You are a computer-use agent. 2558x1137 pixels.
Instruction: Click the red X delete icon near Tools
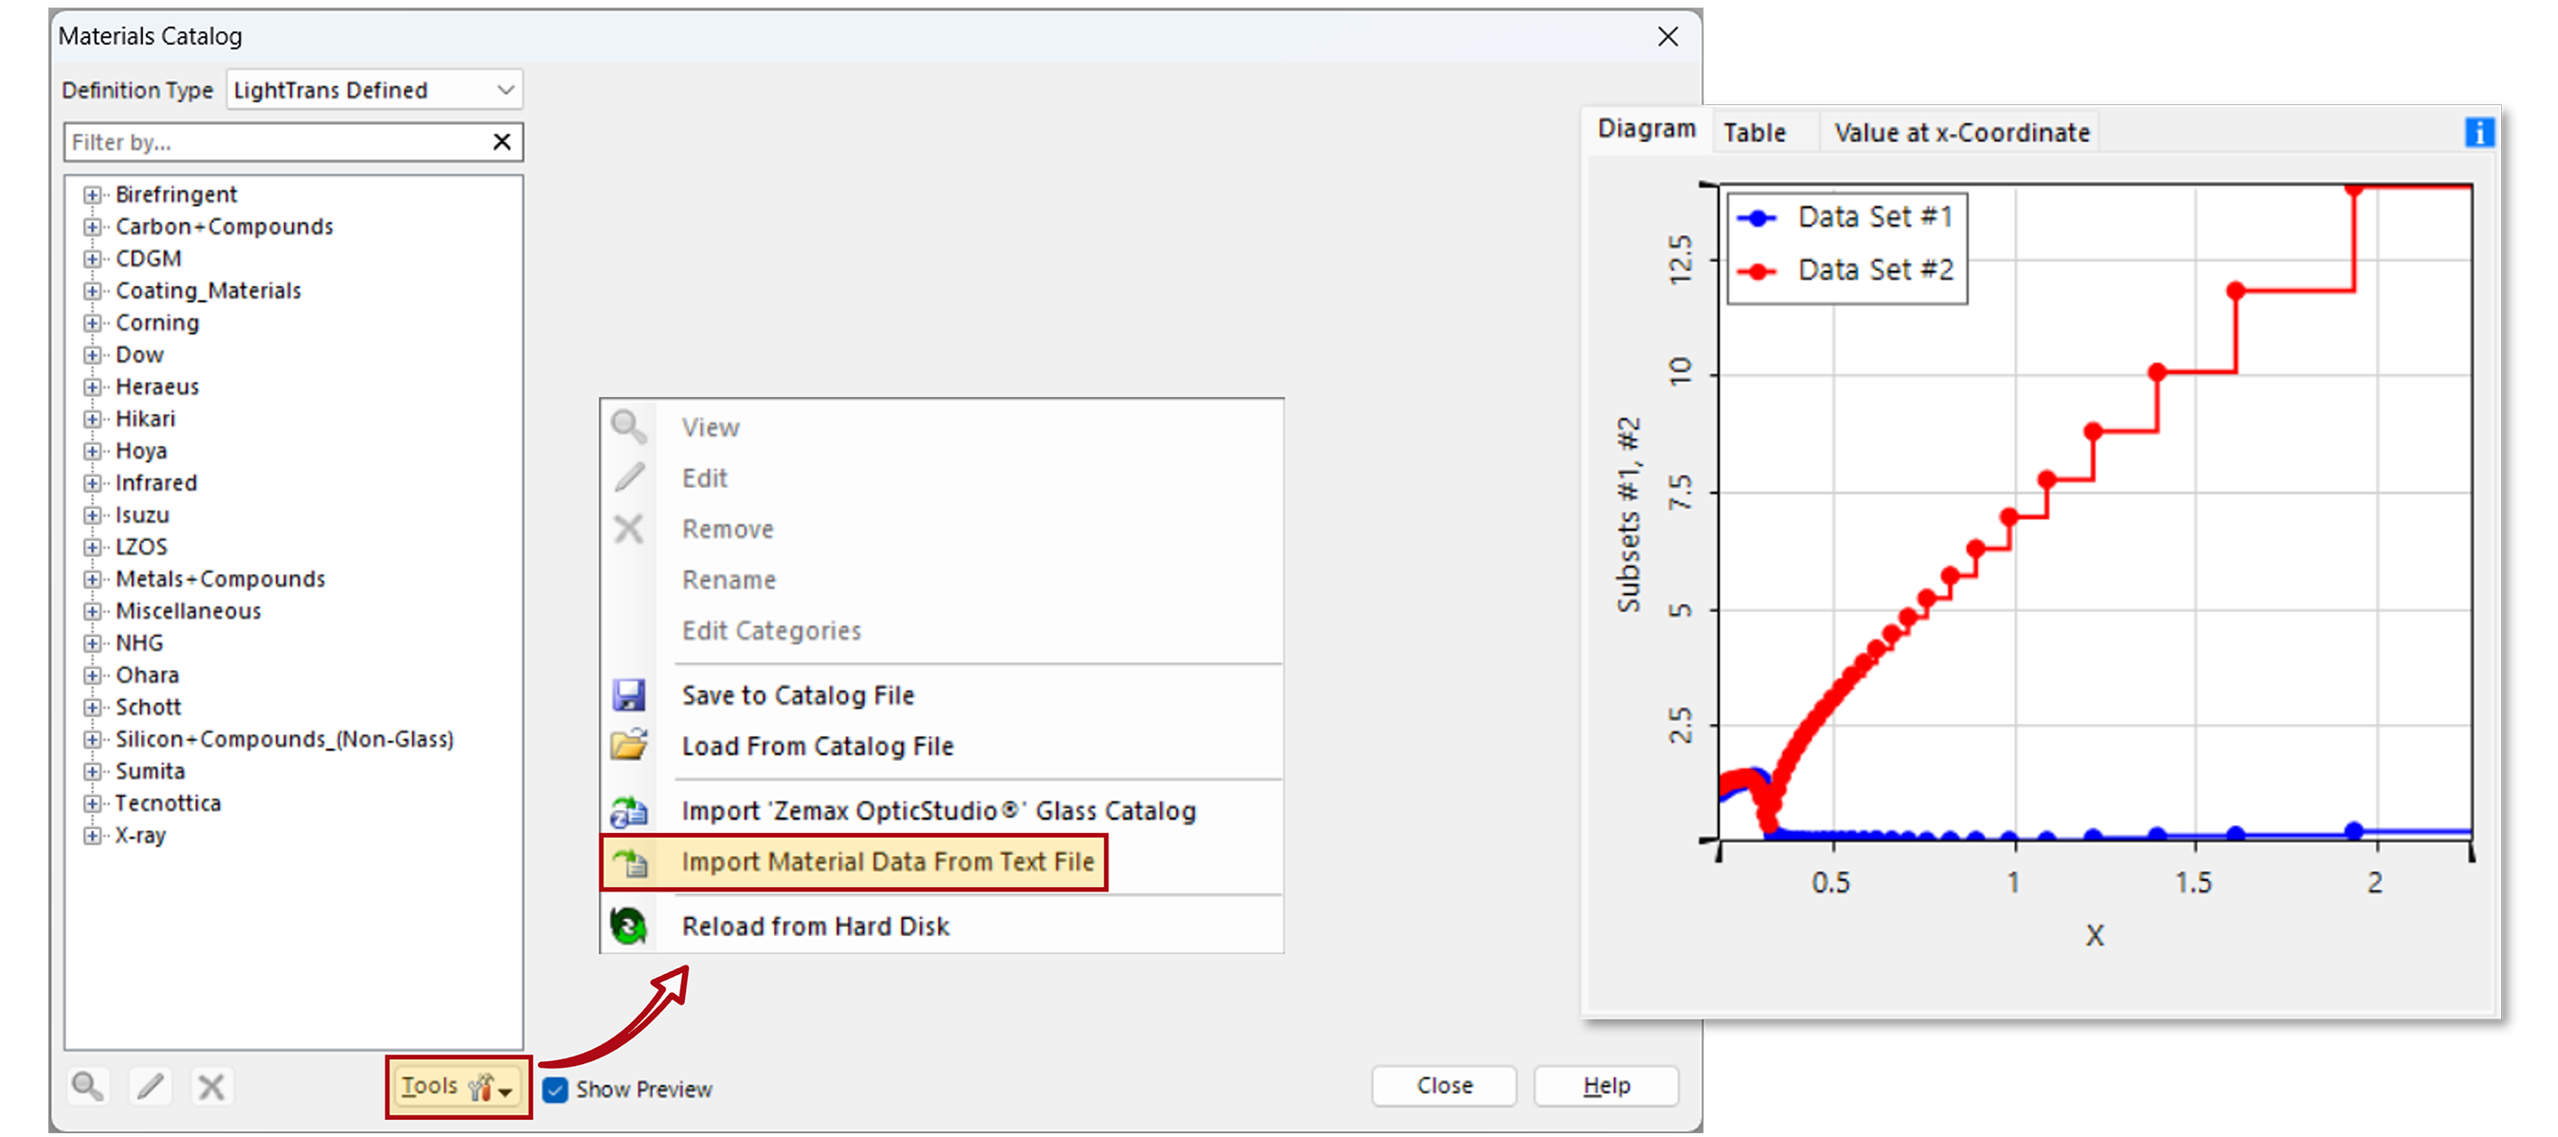click(210, 1086)
